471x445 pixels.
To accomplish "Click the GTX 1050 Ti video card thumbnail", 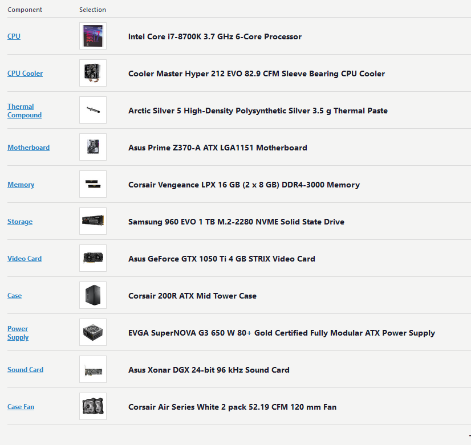I will [x=93, y=258].
